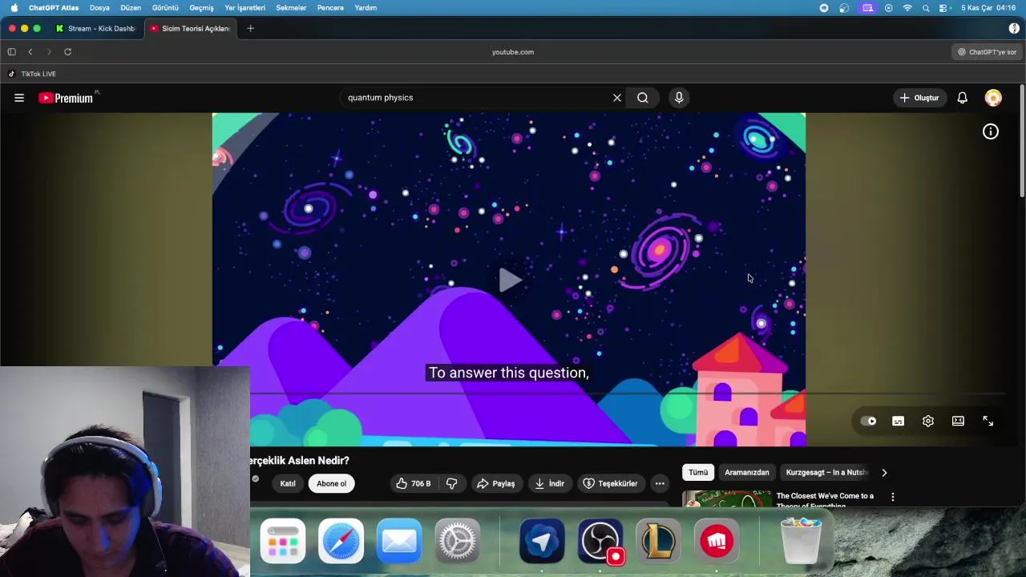
Task: Subscribe using Abone ol button
Action: (x=332, y=483)
